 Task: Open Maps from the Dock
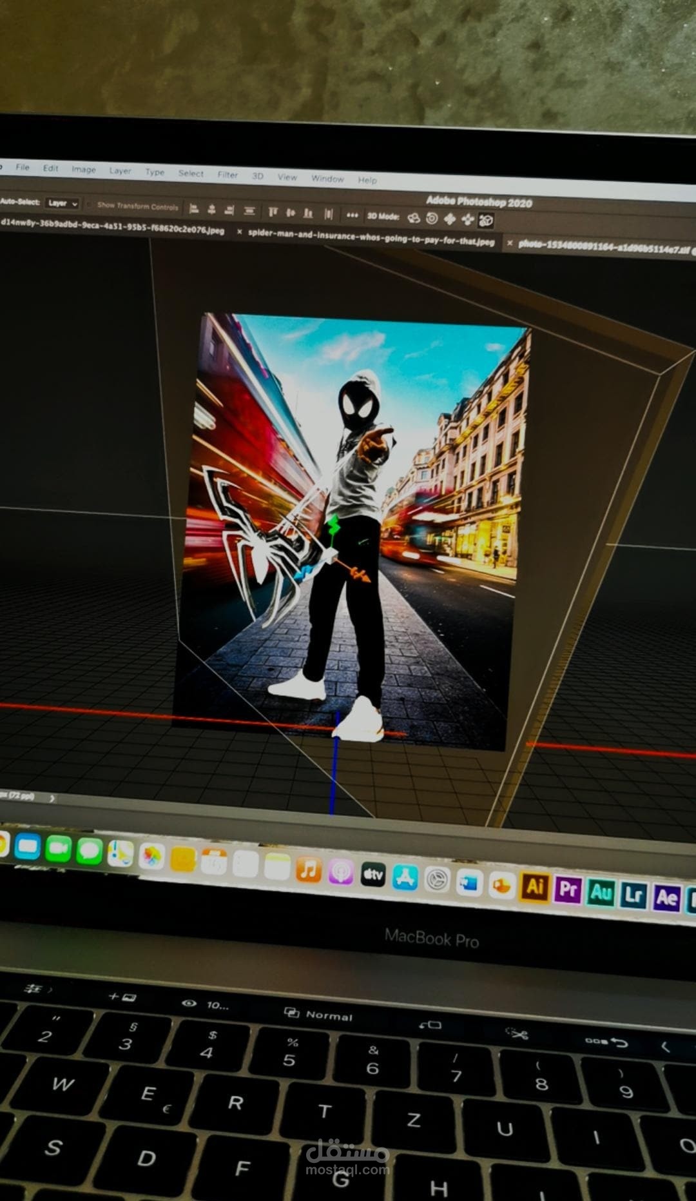point(120,854)
